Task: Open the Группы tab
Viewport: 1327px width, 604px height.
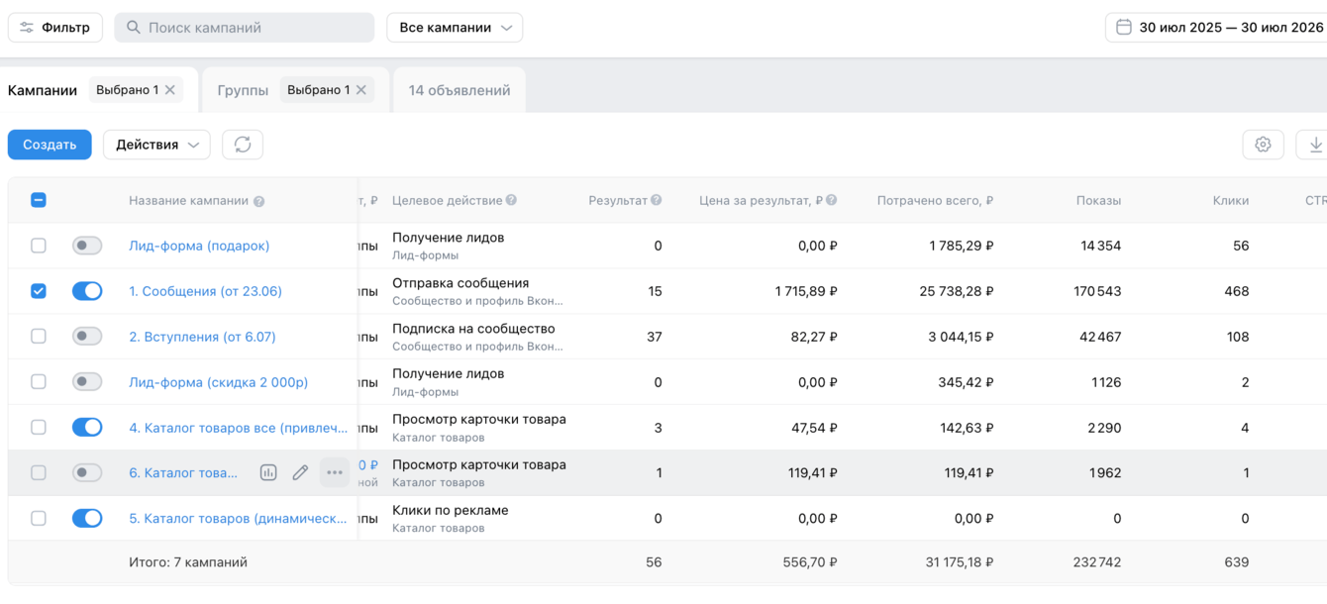Action: click(x=243, y=90)
